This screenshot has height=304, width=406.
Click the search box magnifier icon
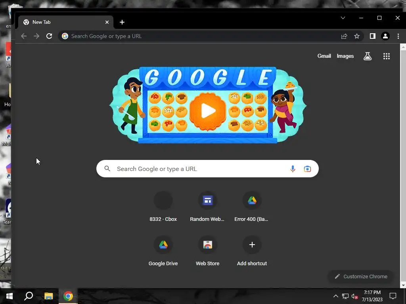coord(107,169)
